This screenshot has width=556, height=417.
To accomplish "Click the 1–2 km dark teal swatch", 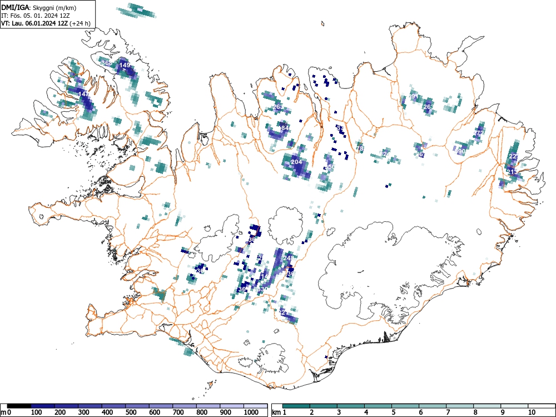I will tap(296, 406).
